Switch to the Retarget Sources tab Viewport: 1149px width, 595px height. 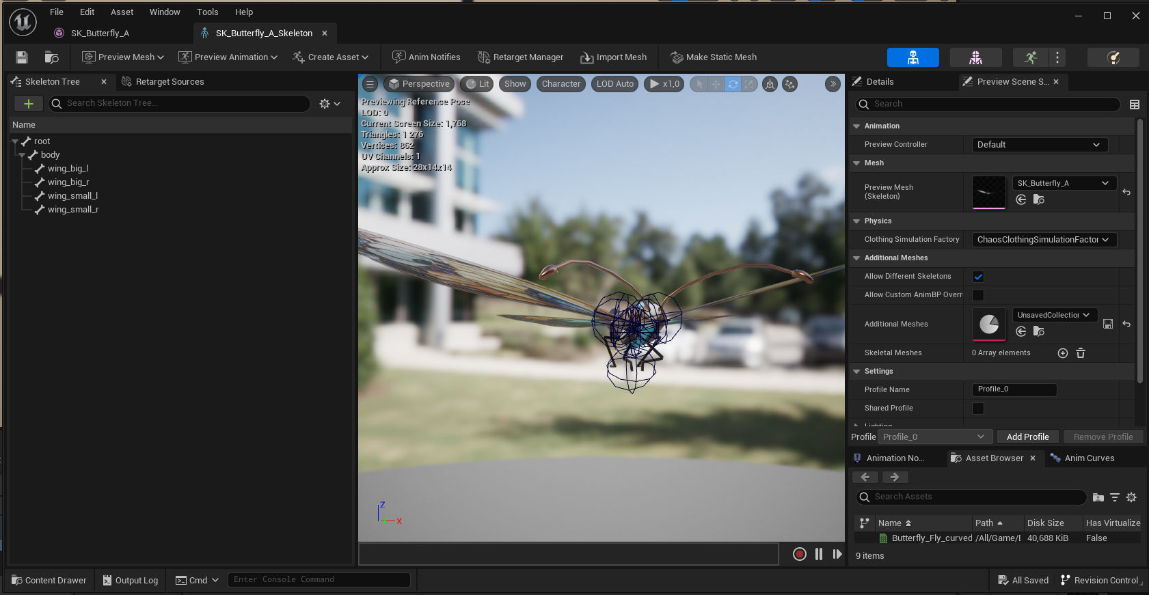(x=163, y=82)
